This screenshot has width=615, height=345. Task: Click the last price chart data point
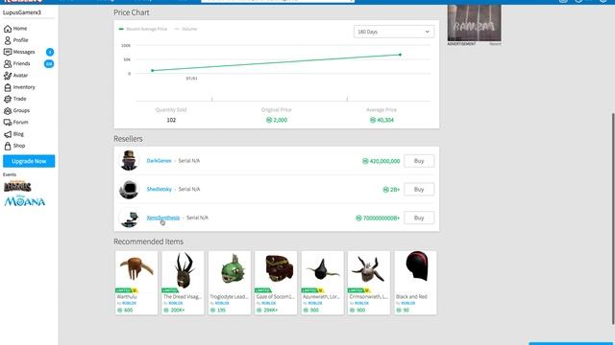[400, 55]
